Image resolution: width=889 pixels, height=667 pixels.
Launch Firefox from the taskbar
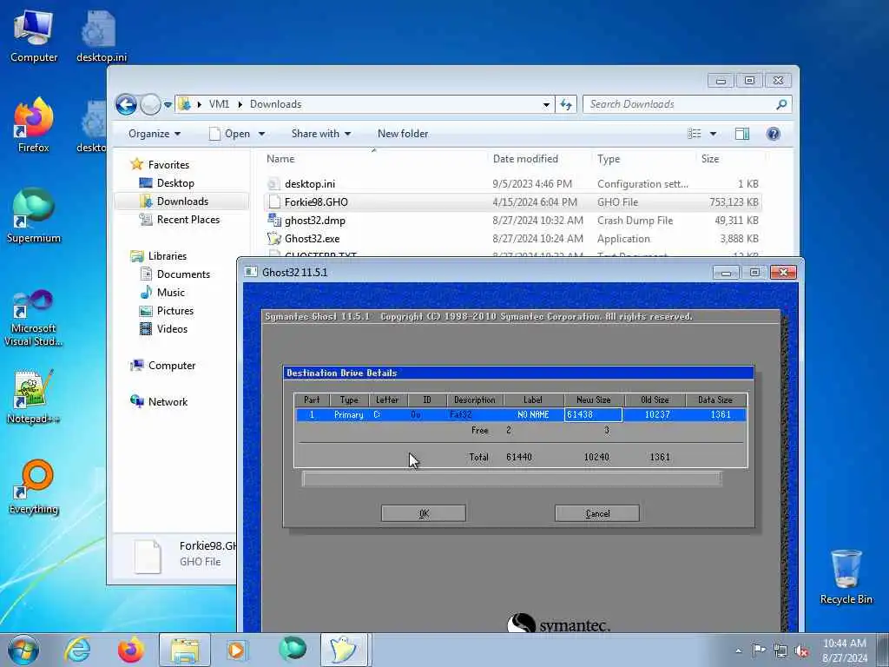[131, 650]
